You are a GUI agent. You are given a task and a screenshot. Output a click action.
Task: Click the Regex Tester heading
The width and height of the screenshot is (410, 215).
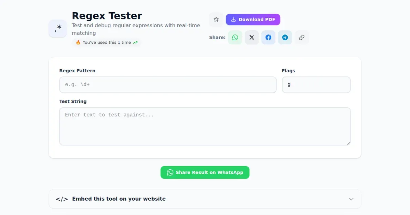pyautogui.click(x=107, y=16)
